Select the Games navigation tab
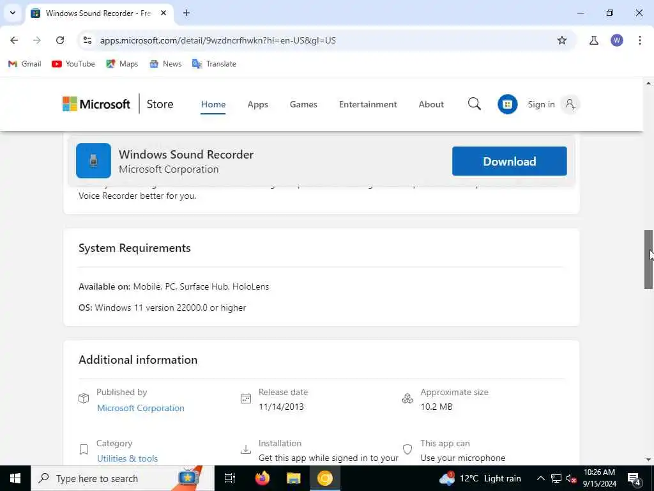This screenshot has height=491, width=654. tap(303, 104)
